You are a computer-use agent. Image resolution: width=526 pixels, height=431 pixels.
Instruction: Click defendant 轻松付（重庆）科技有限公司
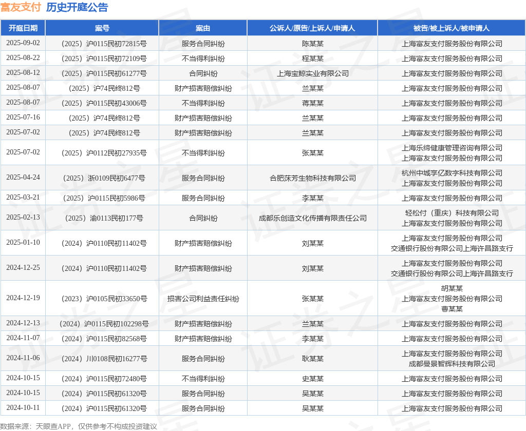pyautogui.click(x=452, y=213)
